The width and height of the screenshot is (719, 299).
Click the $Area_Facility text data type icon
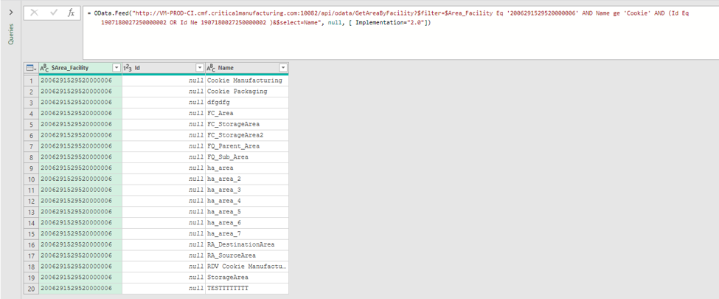44,68
